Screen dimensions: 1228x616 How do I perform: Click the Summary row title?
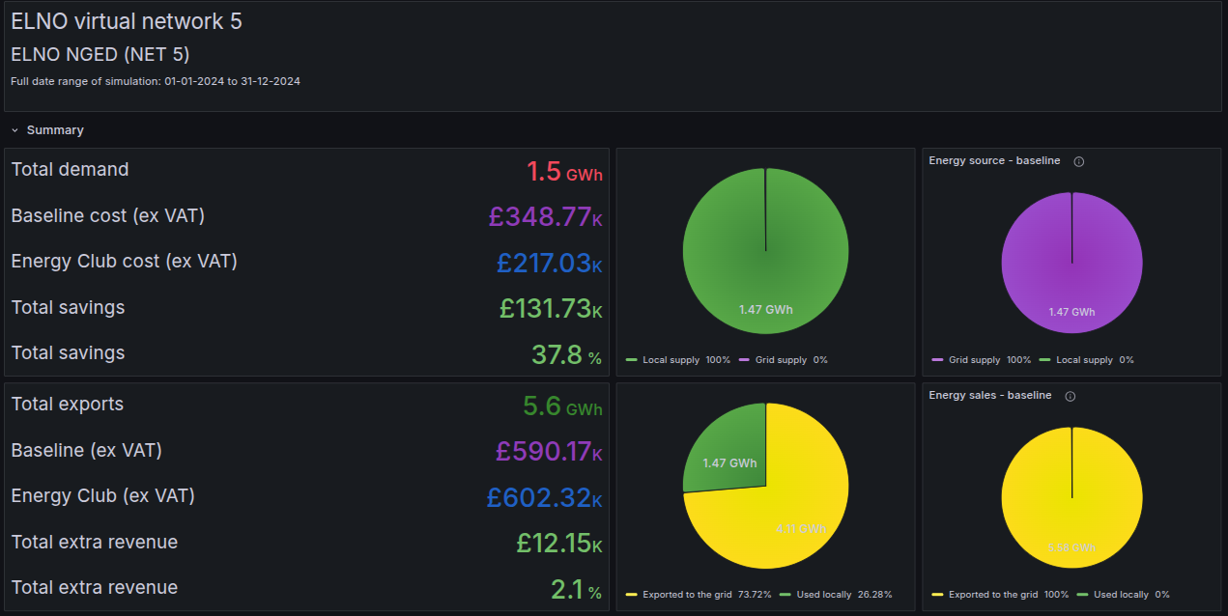pyautogui.click(x=55, y=130)
